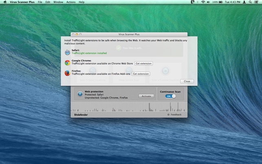Click the volume speaker icon in menu bar
Viewport: 262px width, 164px height.
click(208, 2)
